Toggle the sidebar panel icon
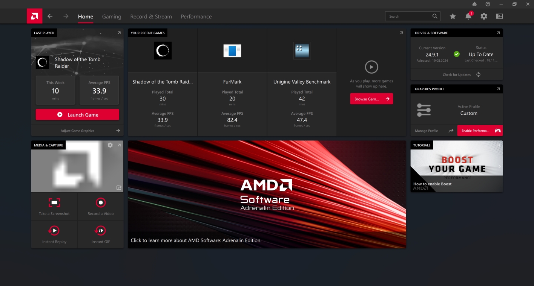 pyautogui.click(x=500, y=16)
